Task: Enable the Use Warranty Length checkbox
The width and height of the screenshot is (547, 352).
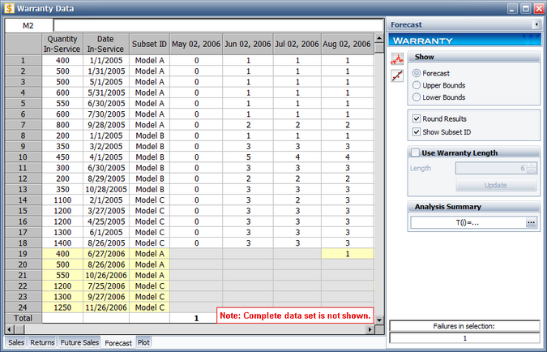Action: coord(417,152)
